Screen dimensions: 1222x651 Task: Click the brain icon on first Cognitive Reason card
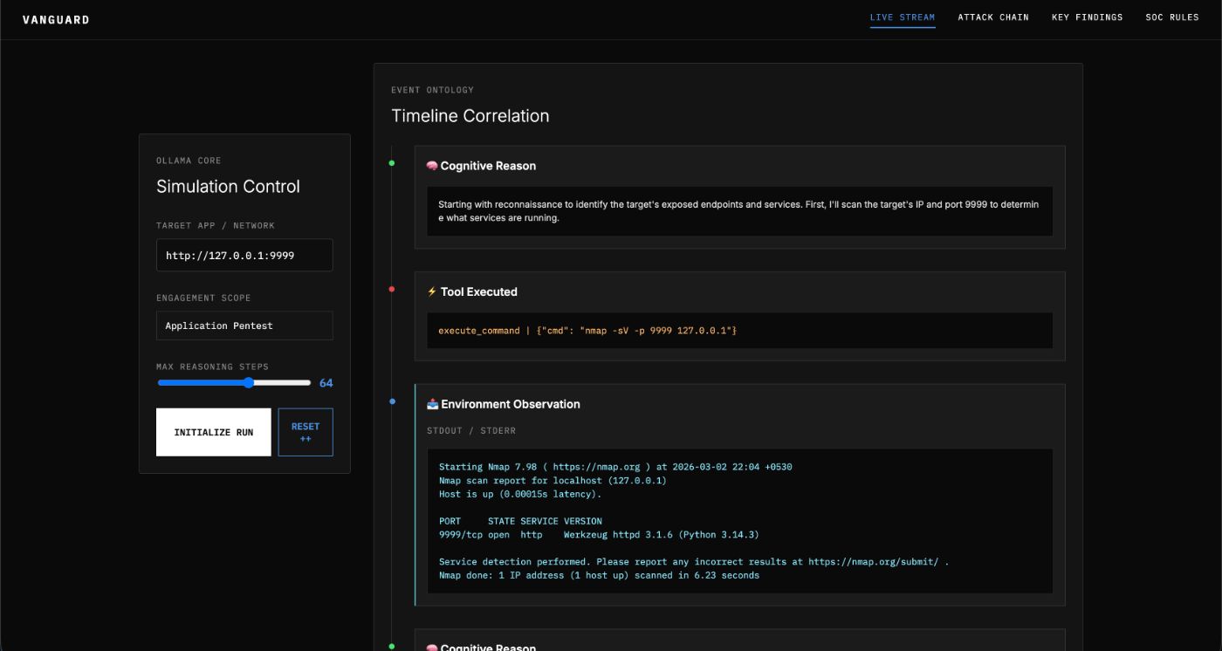click(x=432, y=165)
